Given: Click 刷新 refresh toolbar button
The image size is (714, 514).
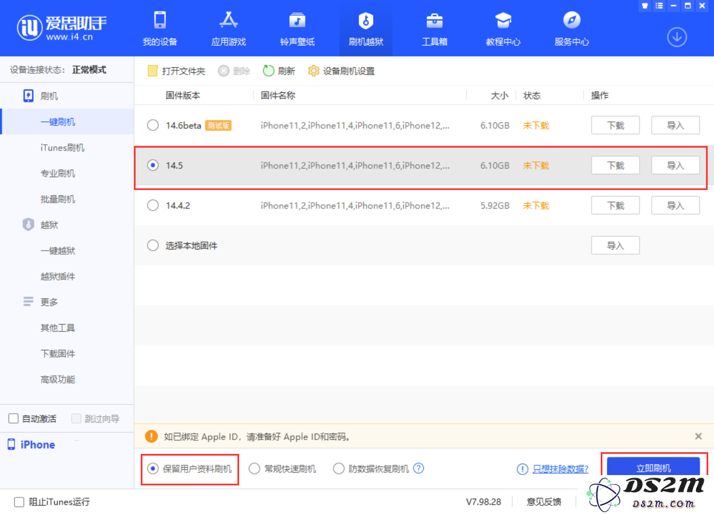Looking at the screenshot, I should [x=279, y=71].
